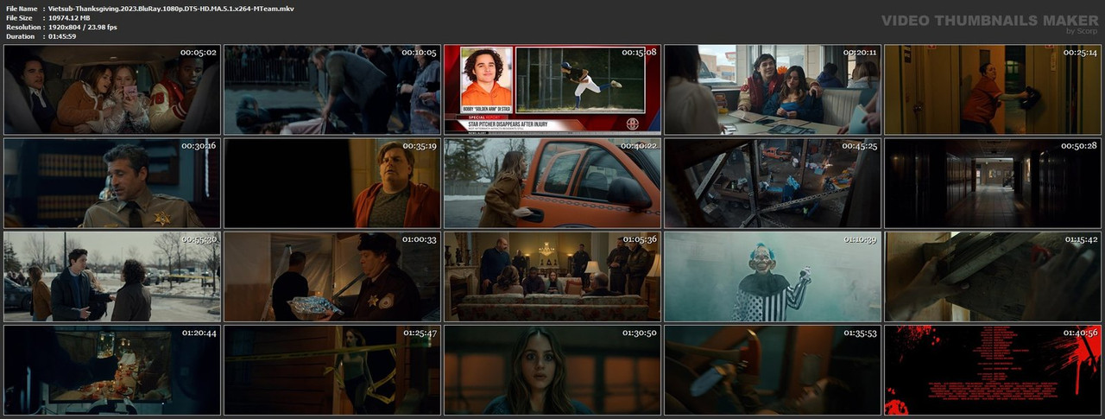Image resolution: width=1105 pixels, height=419 pixels.
Task: Select the thumbnail at 00:05:02
Action: 112,90
